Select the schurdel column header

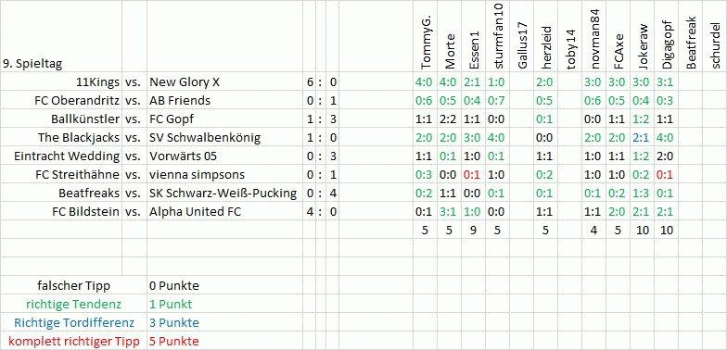[x=714, y=37]
